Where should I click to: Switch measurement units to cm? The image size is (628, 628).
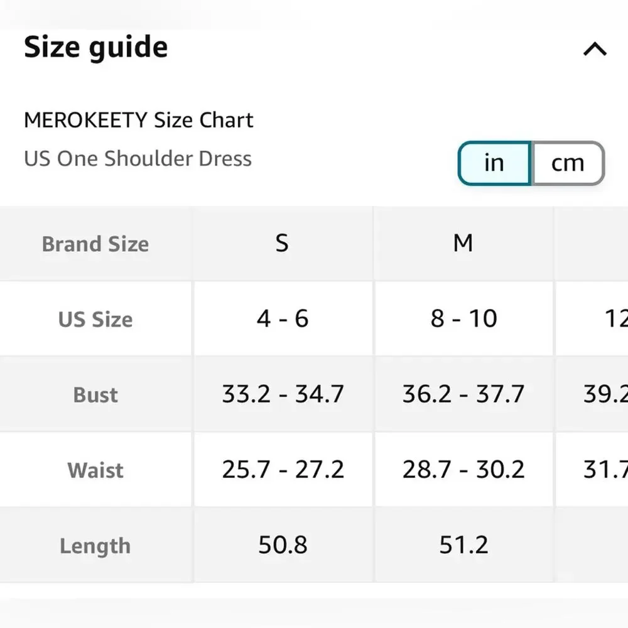(568, 163)
